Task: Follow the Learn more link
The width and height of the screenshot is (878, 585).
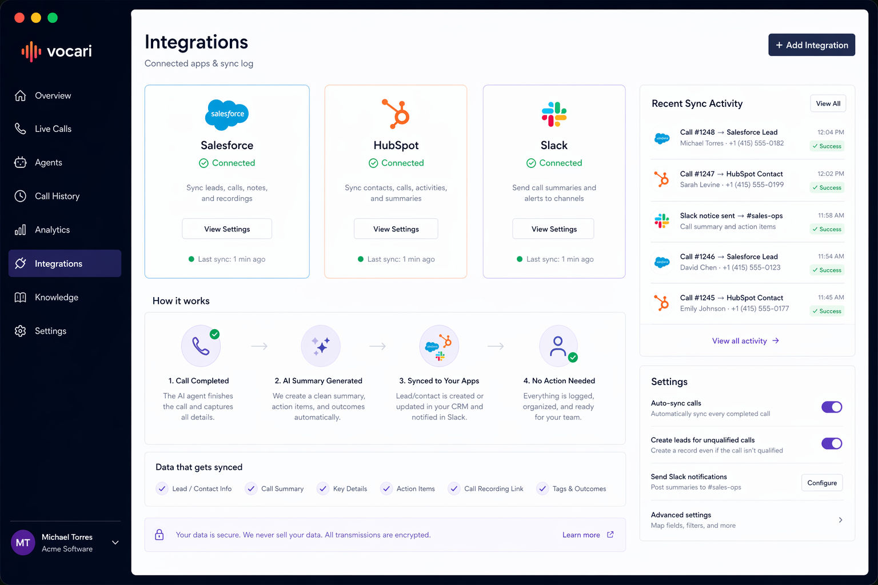Action: [581, 535]
